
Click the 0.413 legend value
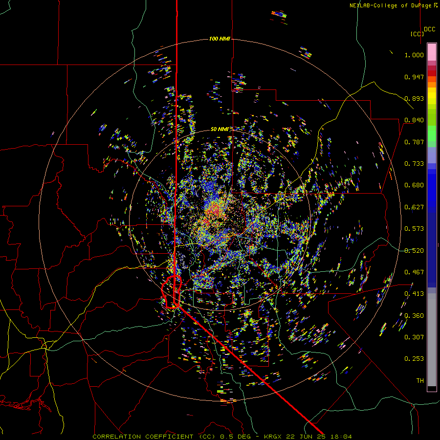[414, 294]
